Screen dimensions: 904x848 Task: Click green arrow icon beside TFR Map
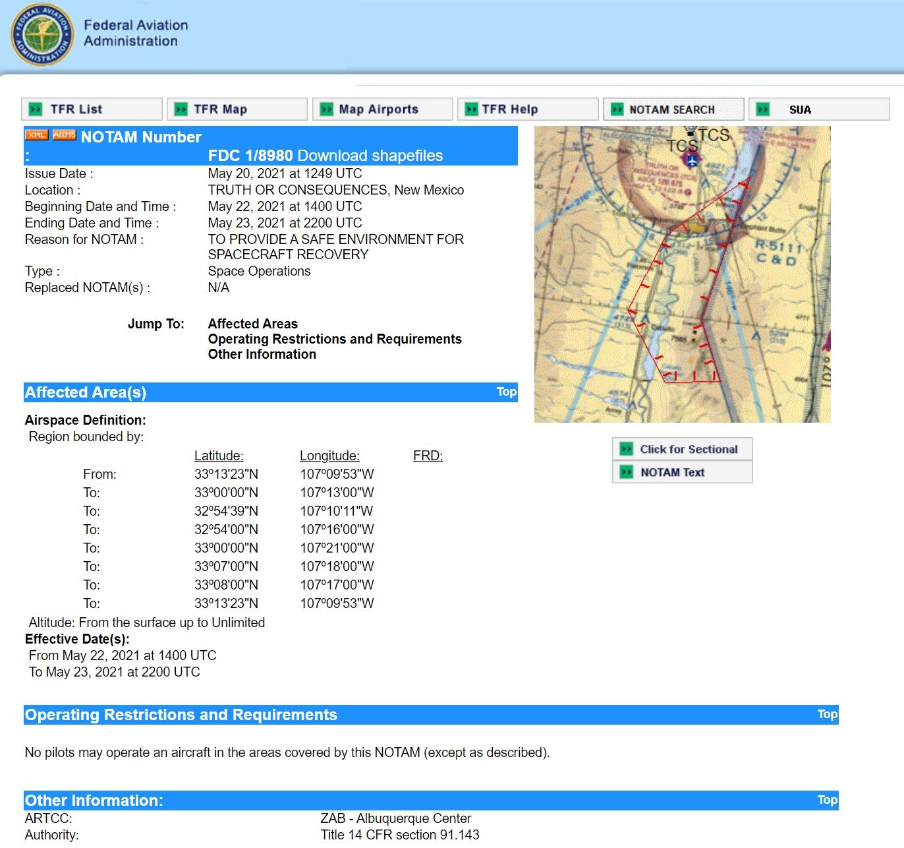[181, 109]
